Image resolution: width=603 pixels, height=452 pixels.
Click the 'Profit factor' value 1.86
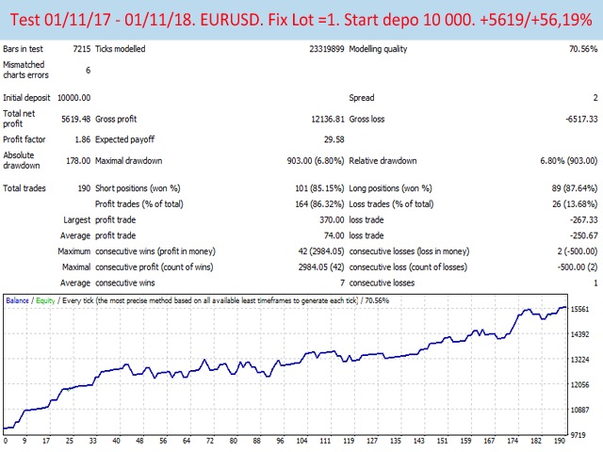click(83, 139)
